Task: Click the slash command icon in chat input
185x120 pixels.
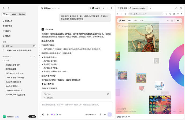Action: (43, 114)
